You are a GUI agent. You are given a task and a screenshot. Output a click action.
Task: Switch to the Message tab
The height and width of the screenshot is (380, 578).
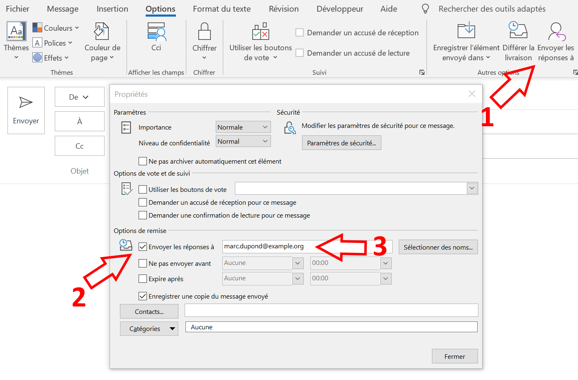tap(63, 9)
